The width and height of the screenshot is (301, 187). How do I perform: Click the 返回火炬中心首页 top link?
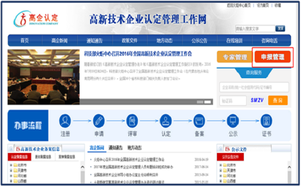tap(239, 5)
